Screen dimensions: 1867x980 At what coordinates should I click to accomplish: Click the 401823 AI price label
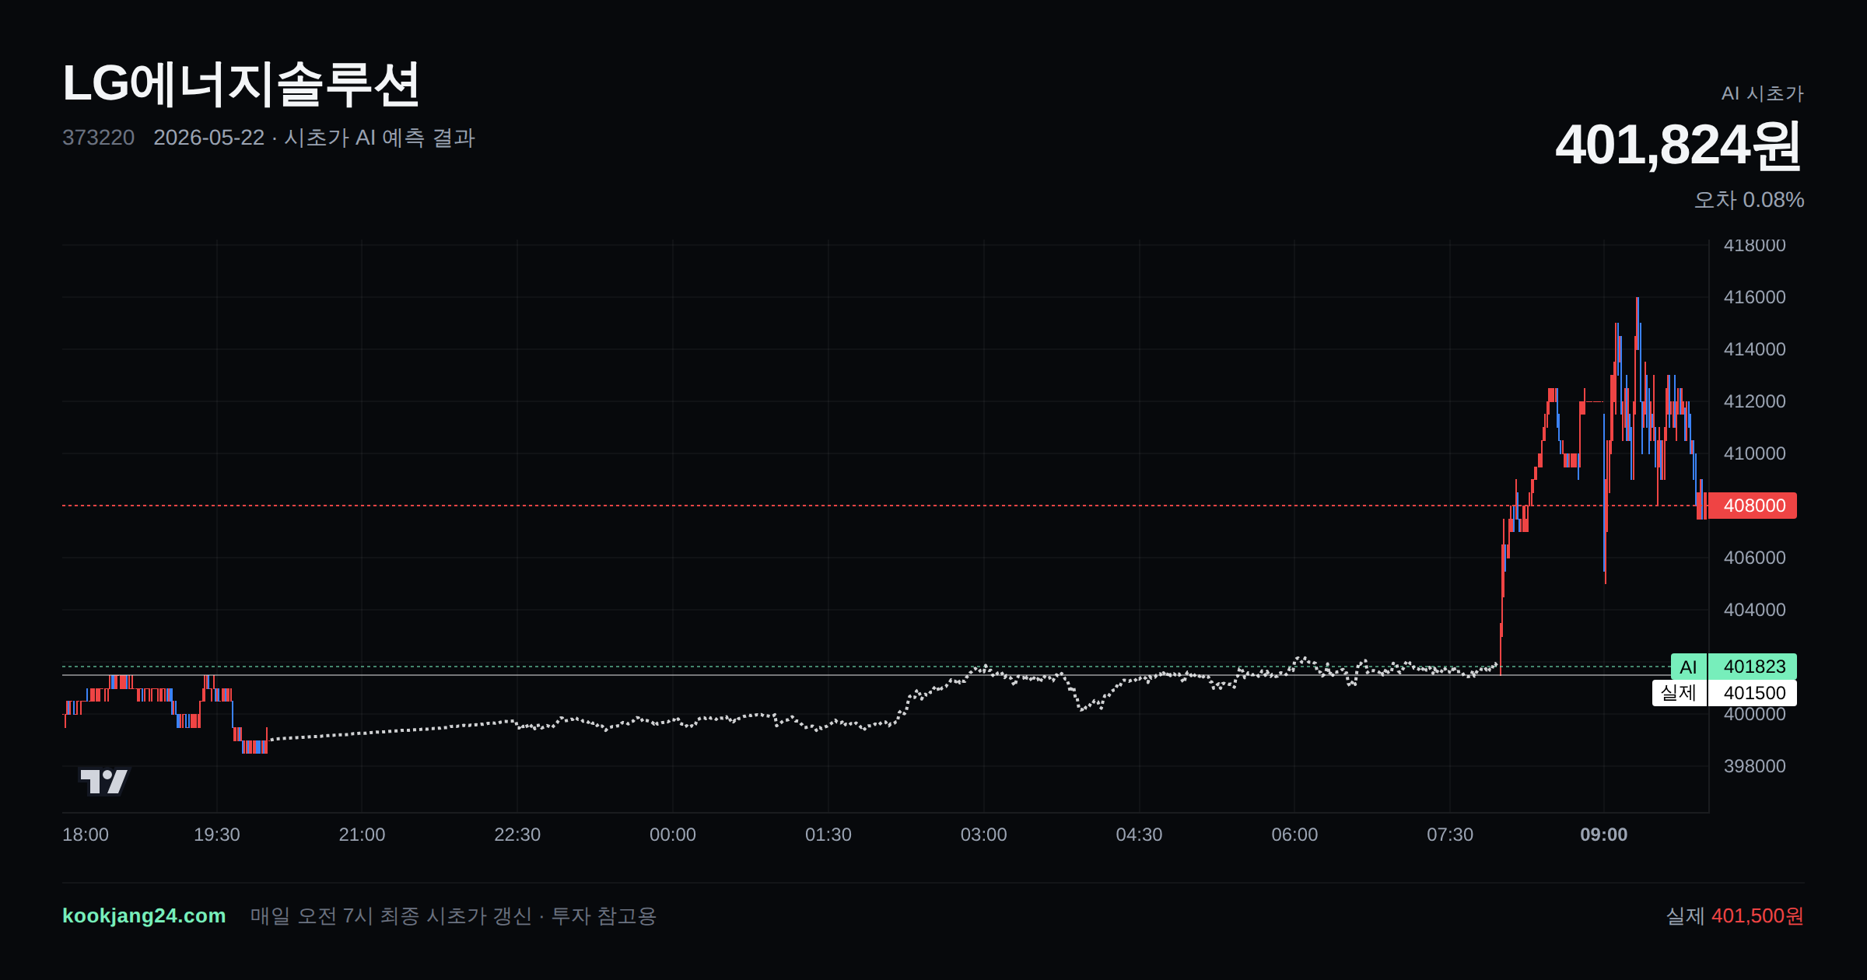[x=1753, y=667]
